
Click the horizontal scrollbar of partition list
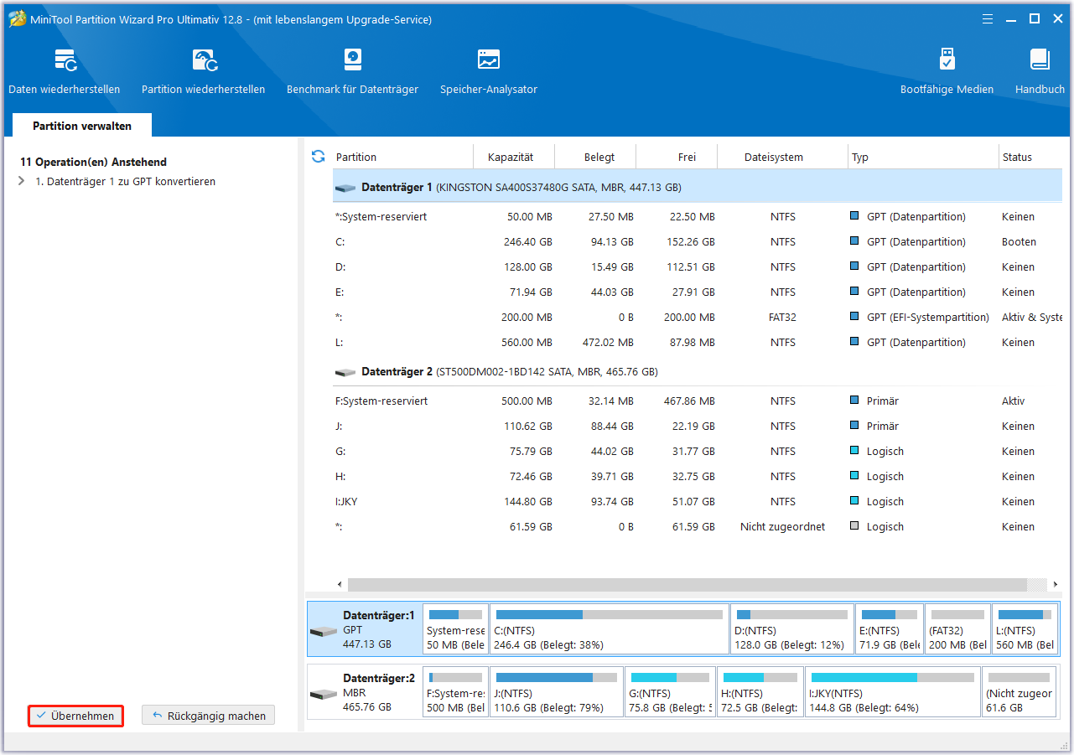tap(687, 584)
